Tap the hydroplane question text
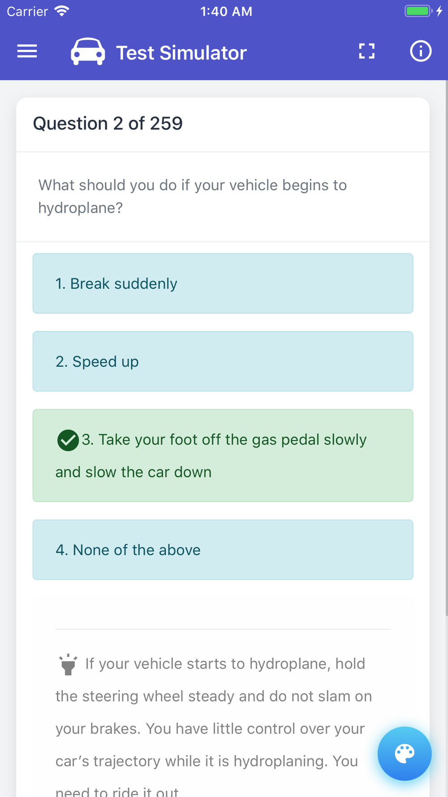448x797 pixels. 193,196
